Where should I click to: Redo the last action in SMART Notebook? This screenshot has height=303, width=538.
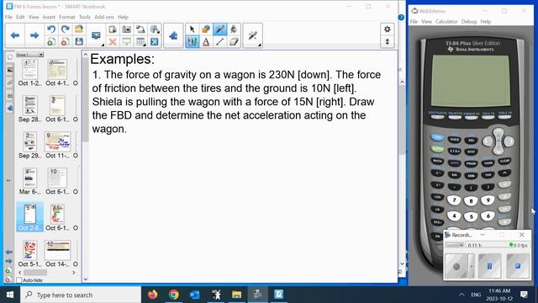66,29
